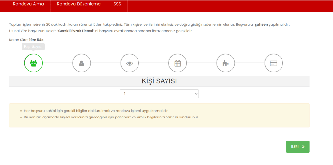
Task: Switch to Randevu Düzenleme tab
Action: (79, 4)
